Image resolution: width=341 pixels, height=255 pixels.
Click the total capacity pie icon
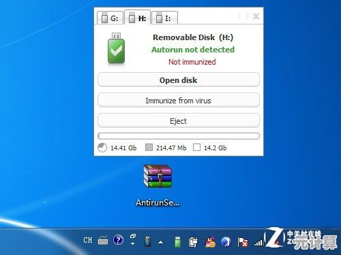102,148
